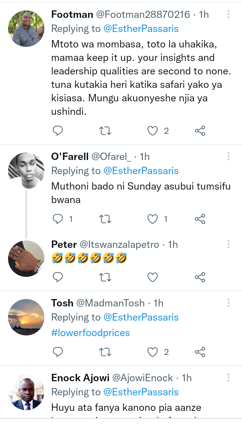Open more options on Peter's reply

point(229,244)
